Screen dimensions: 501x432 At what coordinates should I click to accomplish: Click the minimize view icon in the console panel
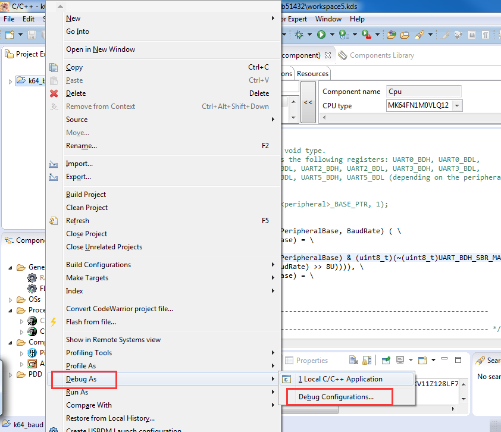(x=444, y=359)
